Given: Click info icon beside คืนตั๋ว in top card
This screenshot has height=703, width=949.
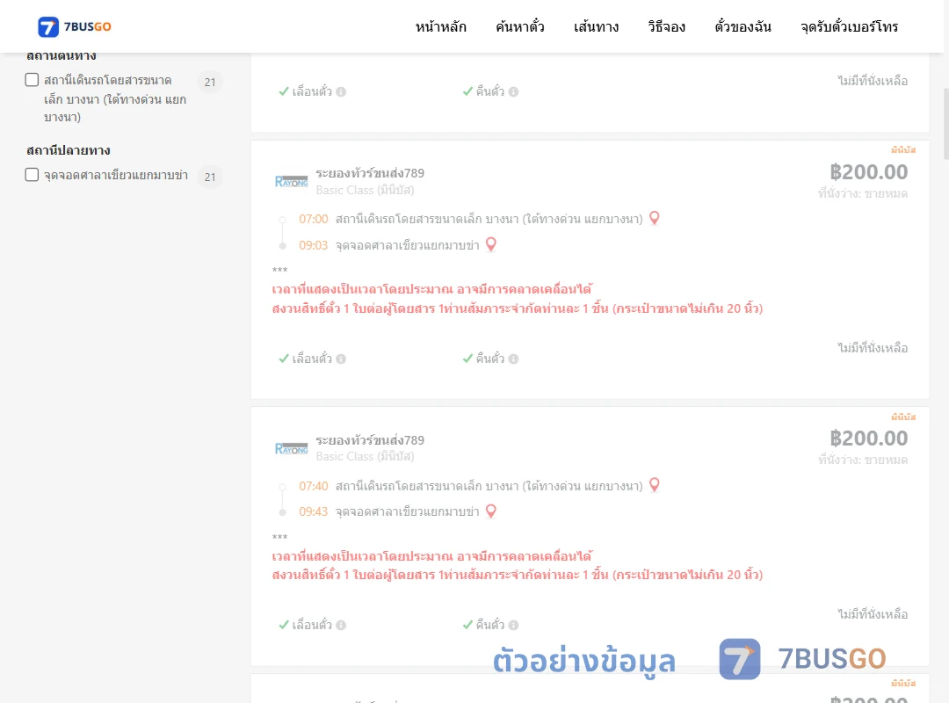Looking at the screenshot, I should point(513,92).
